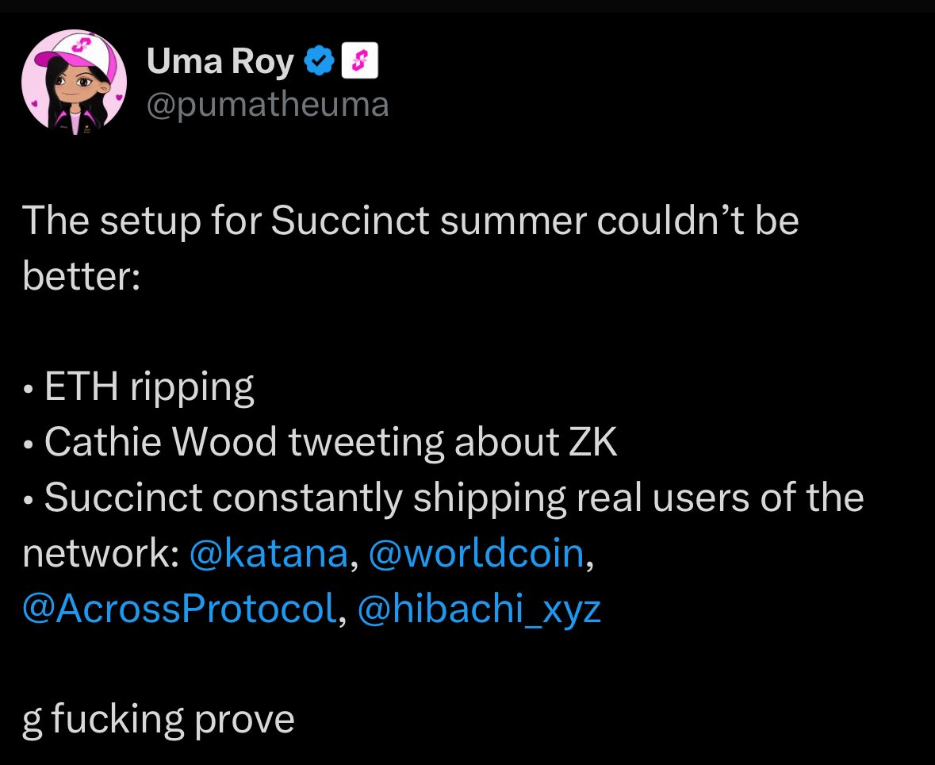Open the @hibachi_xyz mention

pyautogui.click(x=480, y=609)
